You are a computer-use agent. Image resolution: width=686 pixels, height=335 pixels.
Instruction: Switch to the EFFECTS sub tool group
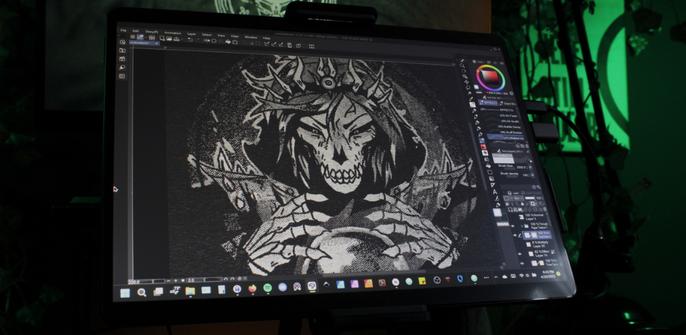click(x=488, y=103)
